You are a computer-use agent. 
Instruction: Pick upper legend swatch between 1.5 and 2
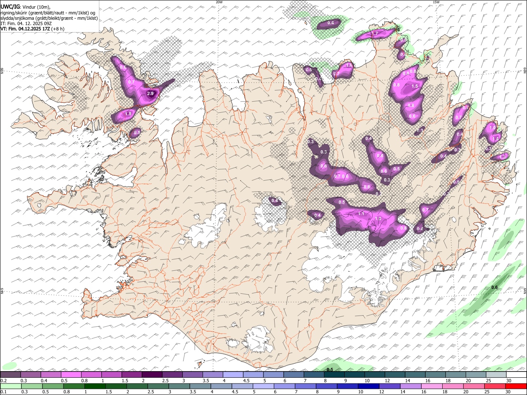tap(132, 375)
